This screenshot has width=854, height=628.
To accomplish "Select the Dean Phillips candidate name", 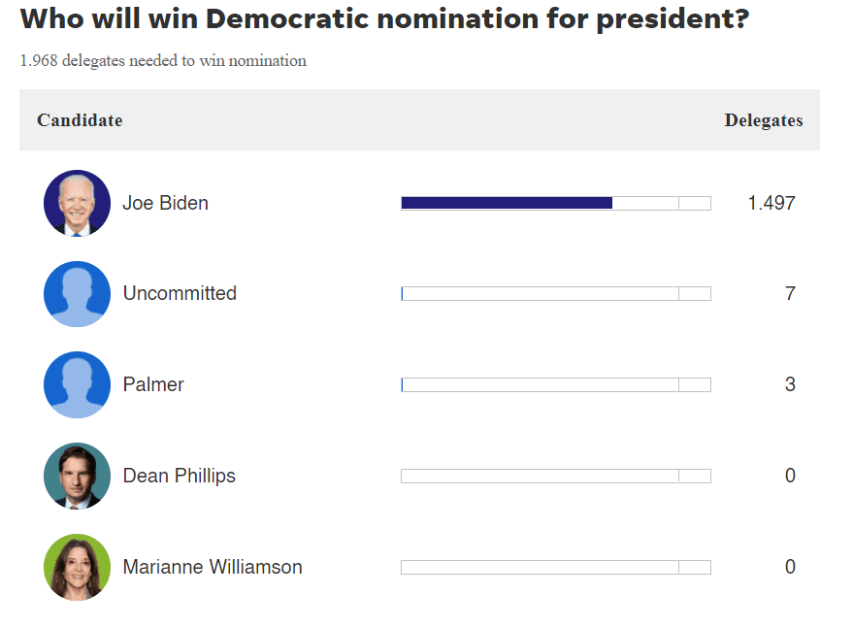I will [179, 476].
